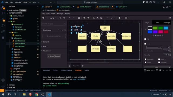Viewport: 173px width, 97px height.
Task: Click the draw.io zoom in magnifier
Action: click(x=61, y=18)
